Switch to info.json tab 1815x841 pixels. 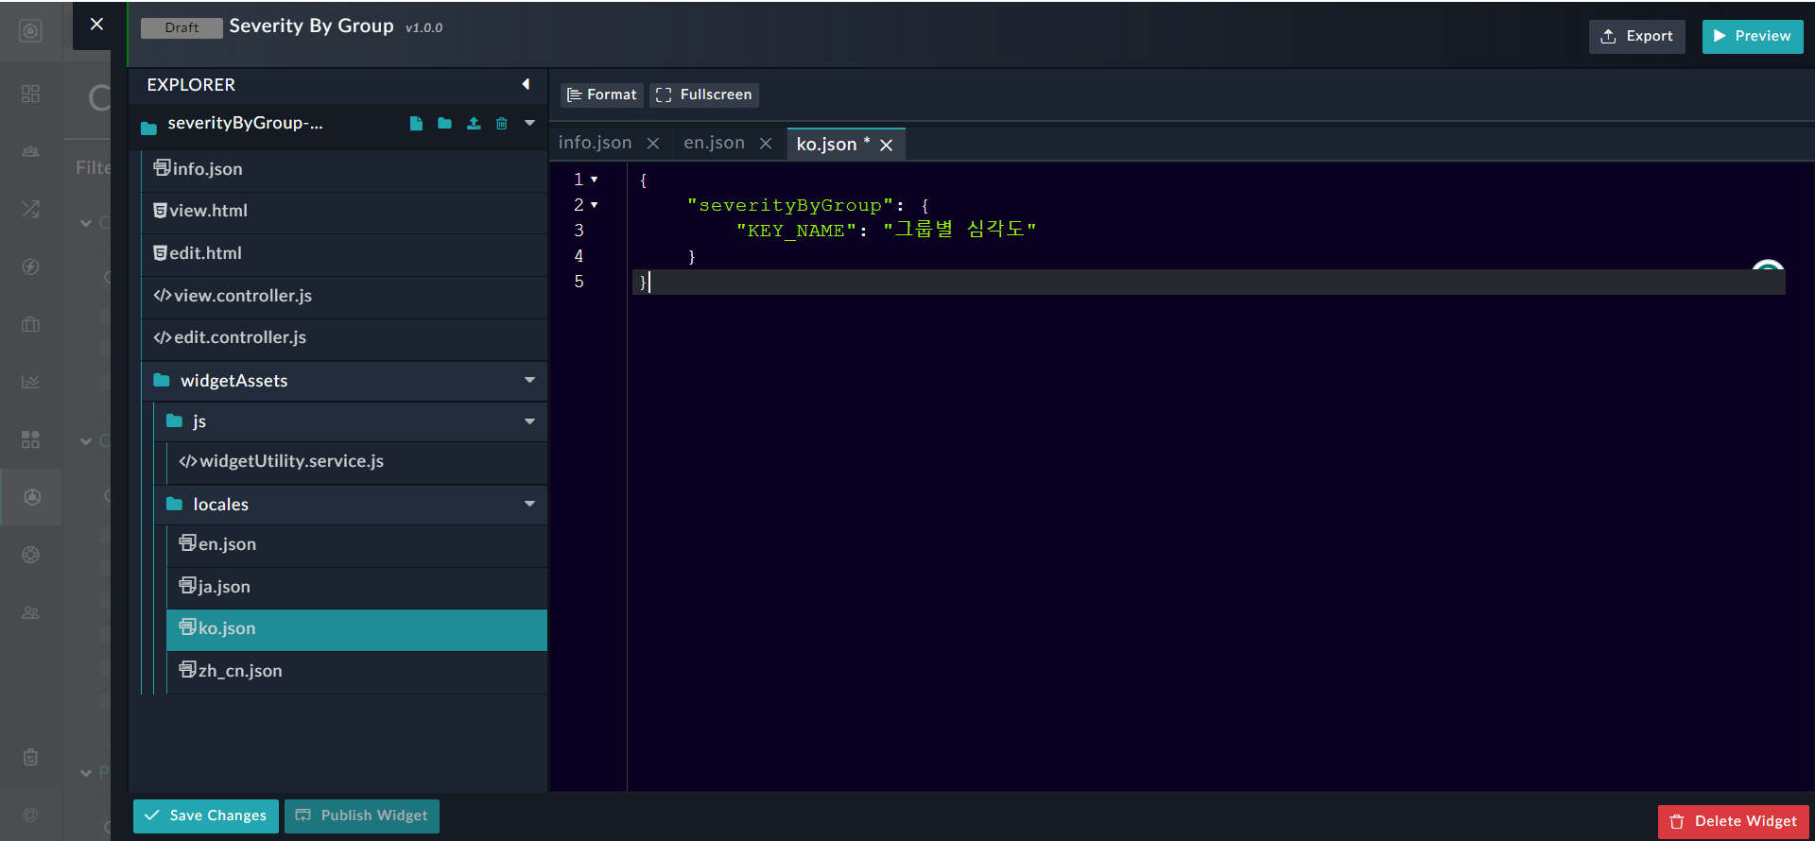(x=595, y=143)
